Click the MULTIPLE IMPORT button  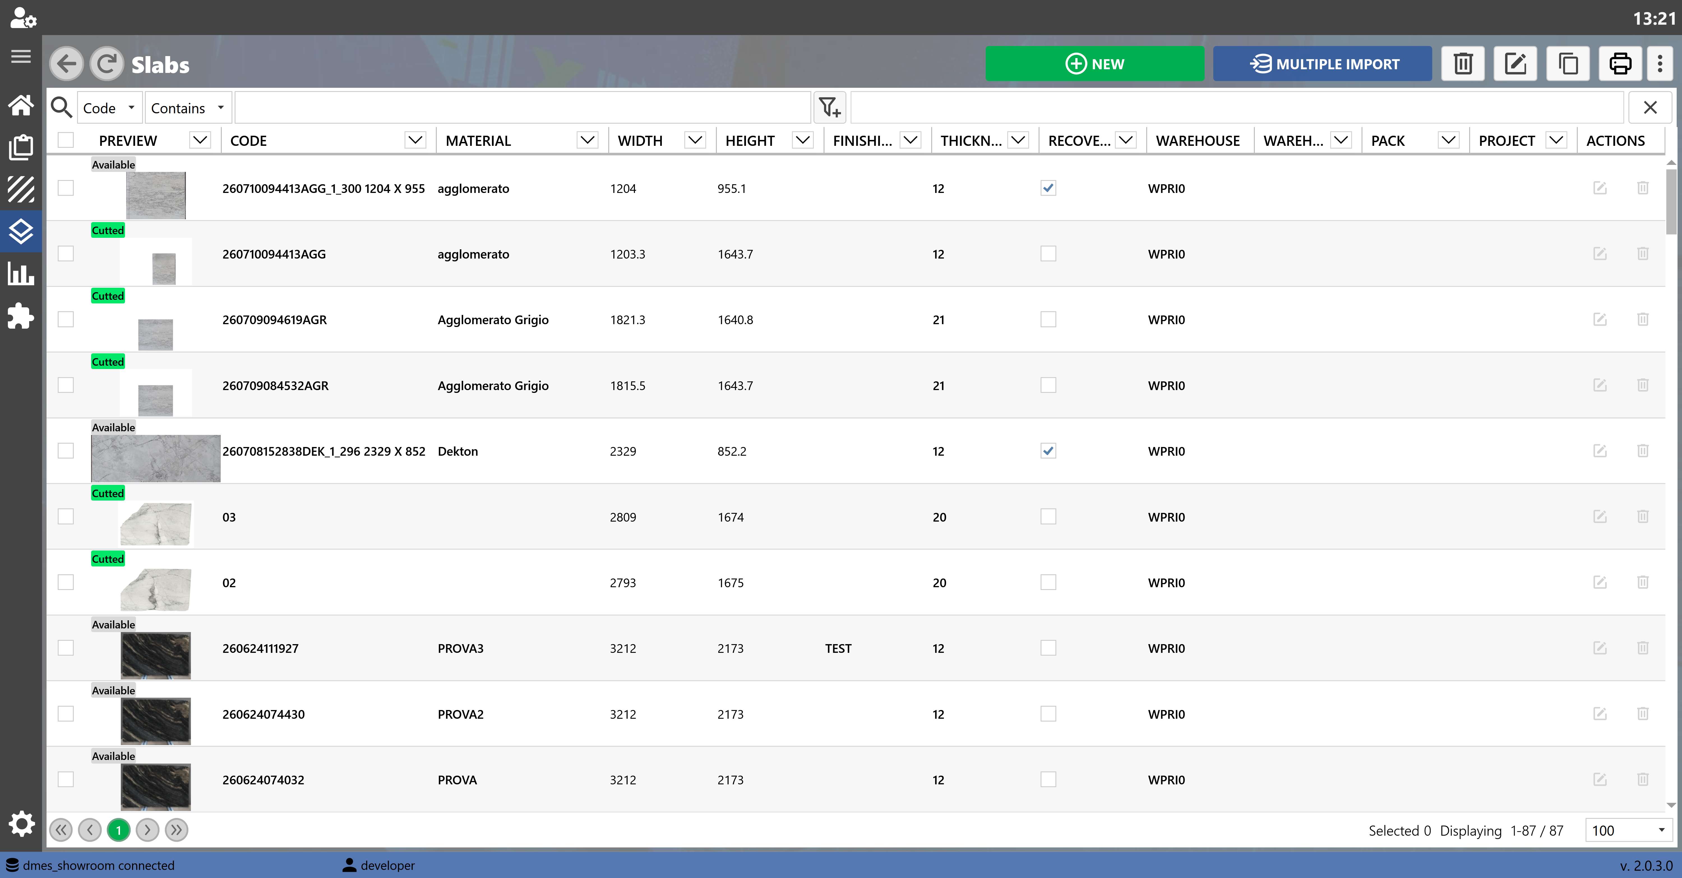coord(1322,64)
